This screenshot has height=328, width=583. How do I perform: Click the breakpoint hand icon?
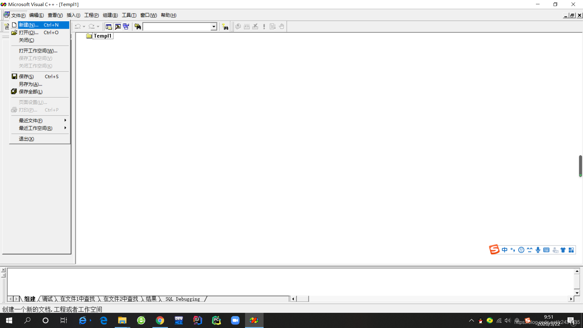pyautogui.click(x=281, y=27)
